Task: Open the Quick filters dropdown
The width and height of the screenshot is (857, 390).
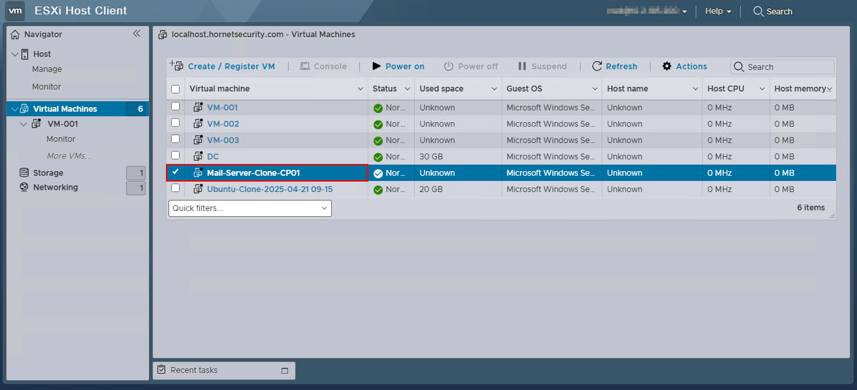Action: (x=250, y=208)
